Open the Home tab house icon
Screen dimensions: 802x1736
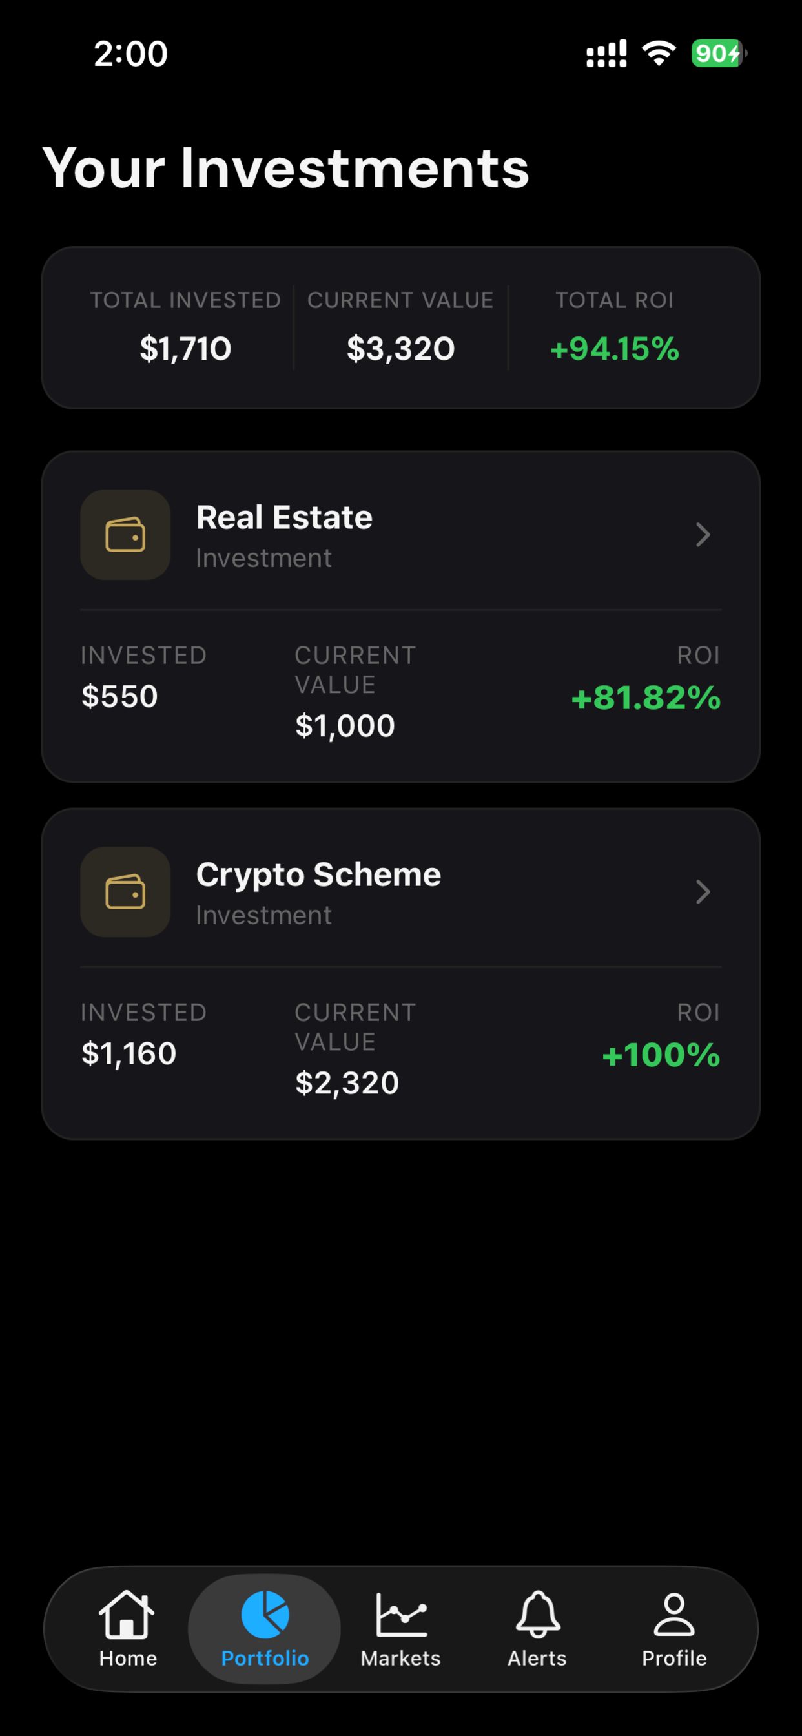127,1614
